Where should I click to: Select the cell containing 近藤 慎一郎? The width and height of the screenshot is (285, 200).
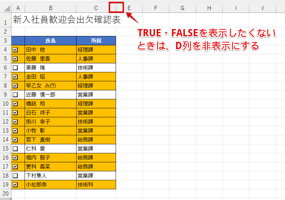(51, 95)
